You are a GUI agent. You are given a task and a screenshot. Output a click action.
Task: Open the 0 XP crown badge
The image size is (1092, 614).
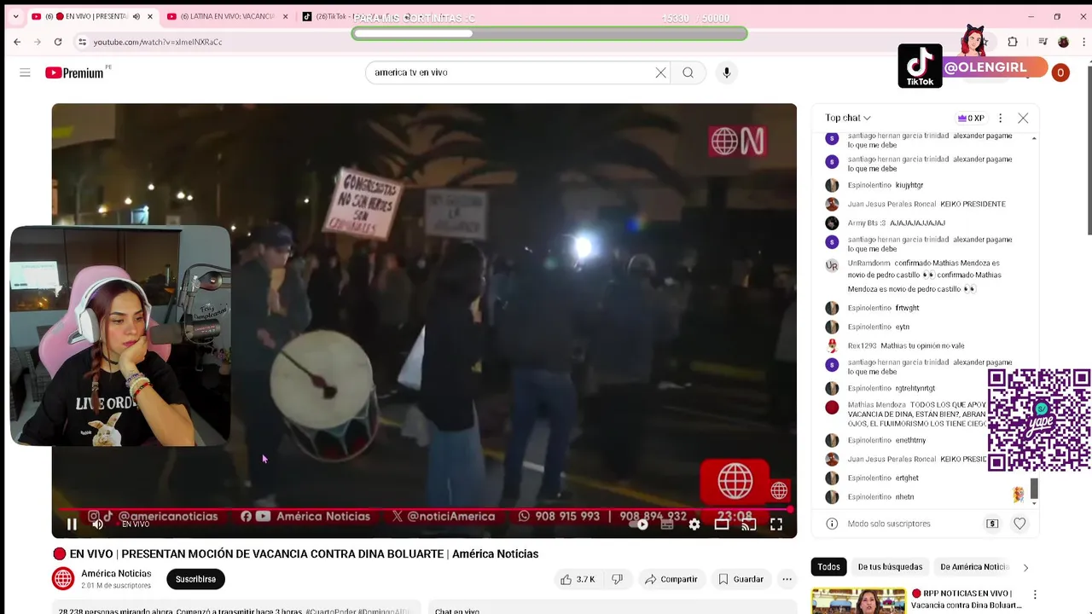click(x=971, y=118)
